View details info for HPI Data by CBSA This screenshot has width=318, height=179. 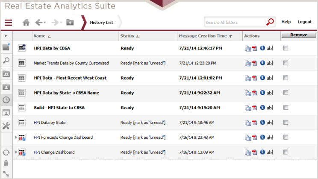(x=262, y=48)
